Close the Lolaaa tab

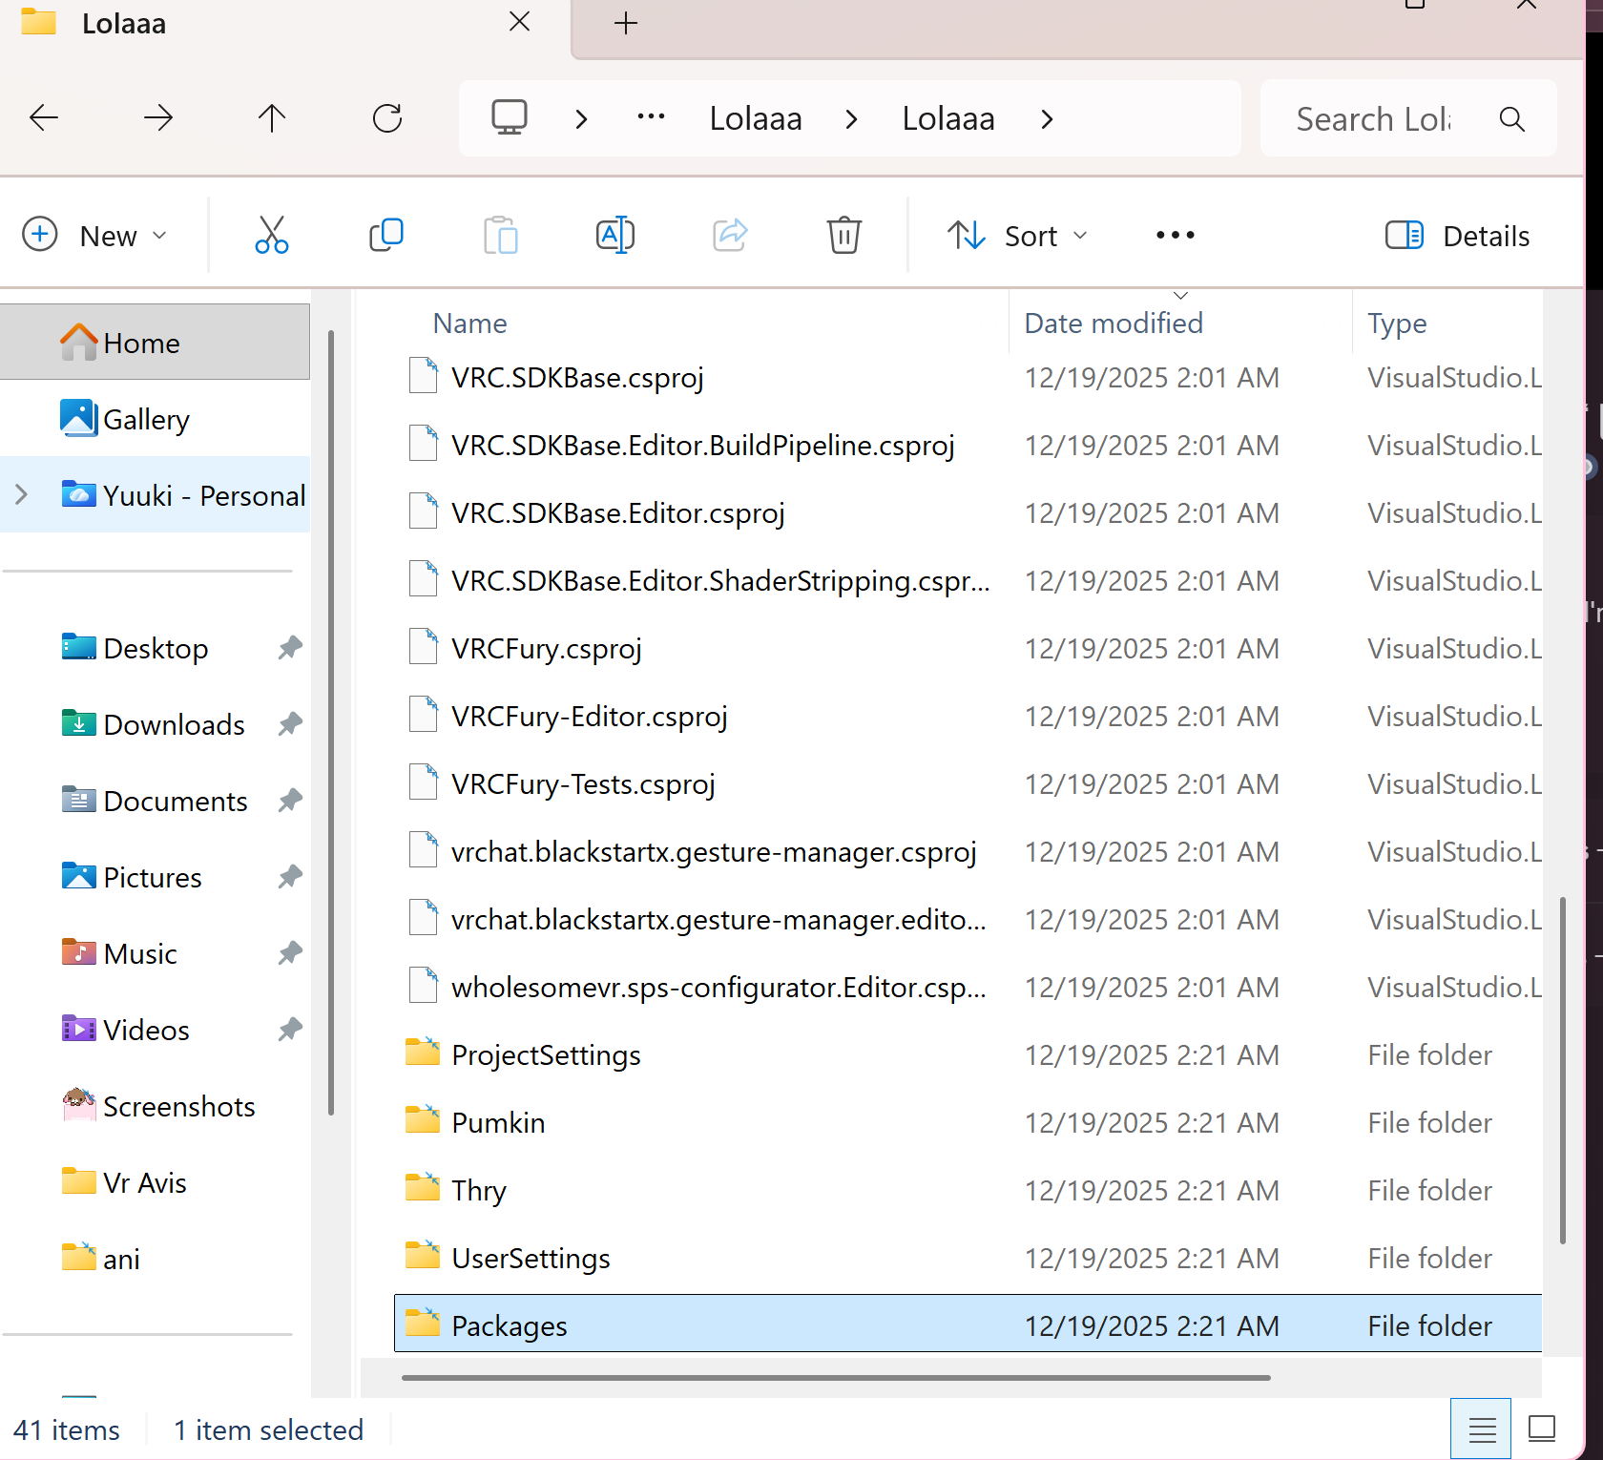coord(520,21)
